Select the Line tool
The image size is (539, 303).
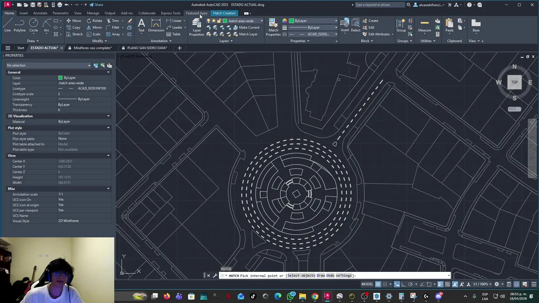pyautogui.click(x=7, y=25)
